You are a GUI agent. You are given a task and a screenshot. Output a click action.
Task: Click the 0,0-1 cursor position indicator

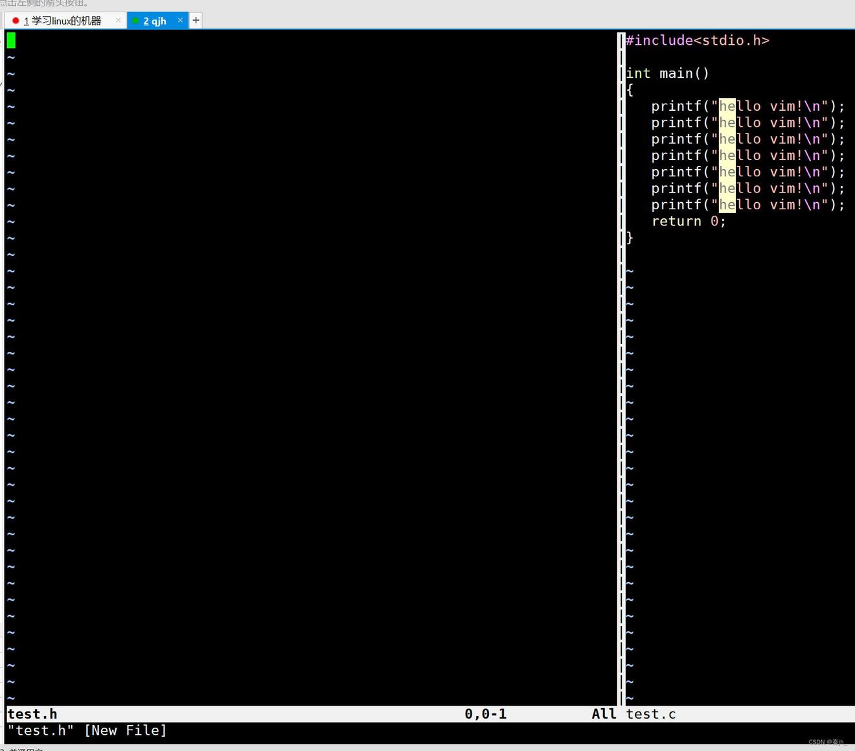[485, 714]
